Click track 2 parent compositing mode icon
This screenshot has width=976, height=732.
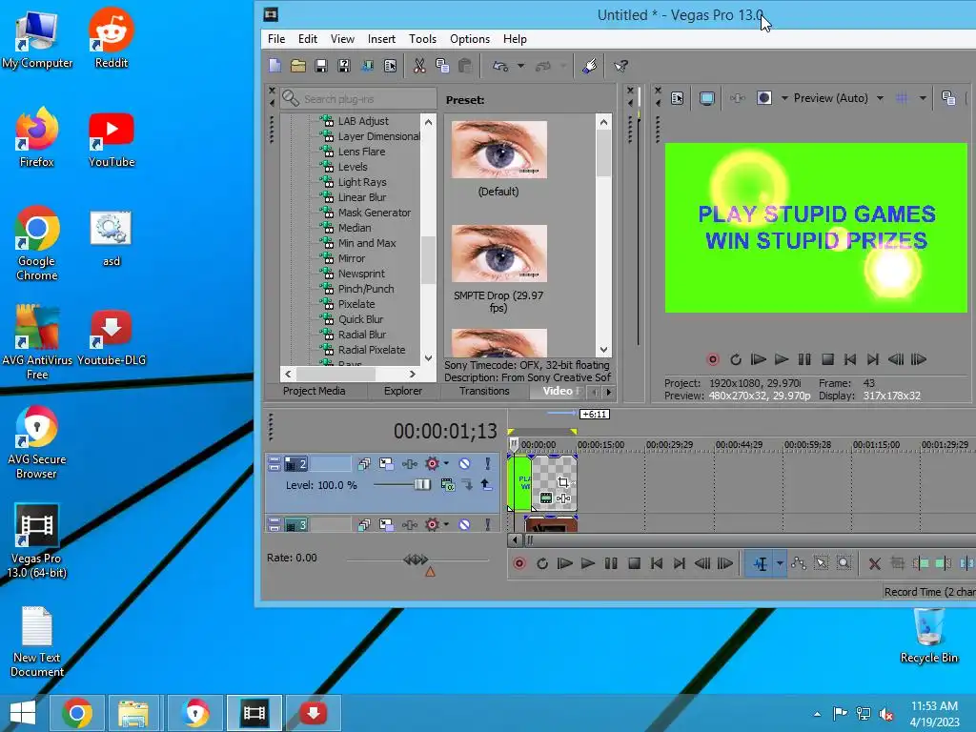pos(448,485)
